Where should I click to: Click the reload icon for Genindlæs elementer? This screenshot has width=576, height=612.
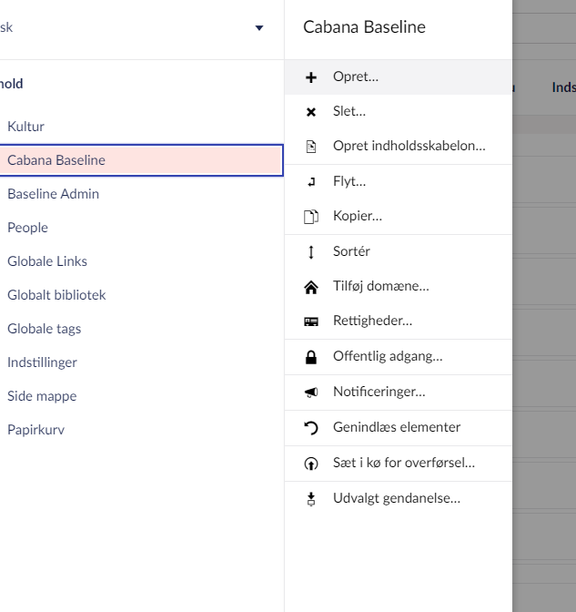[x=311, y=428]
